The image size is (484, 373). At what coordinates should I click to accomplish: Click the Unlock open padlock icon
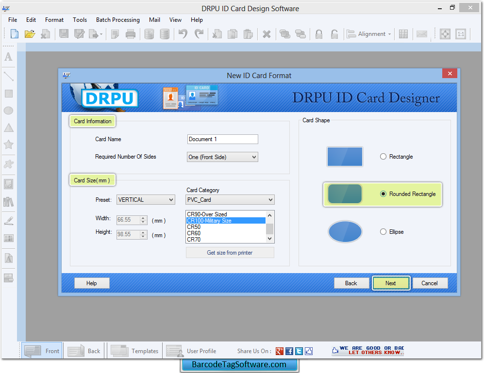coord(334,34)
